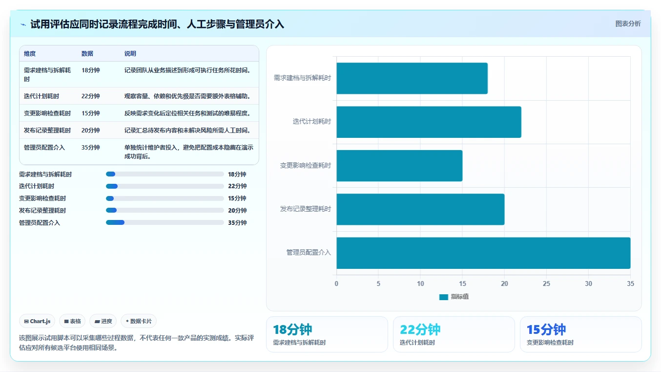661x372 pixels.
Task: Click the 22分钟 value beside its progress bar
Action: coord(237,186)
